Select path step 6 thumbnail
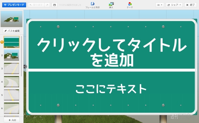The image size is (199, 123). [x=12, y=108]
